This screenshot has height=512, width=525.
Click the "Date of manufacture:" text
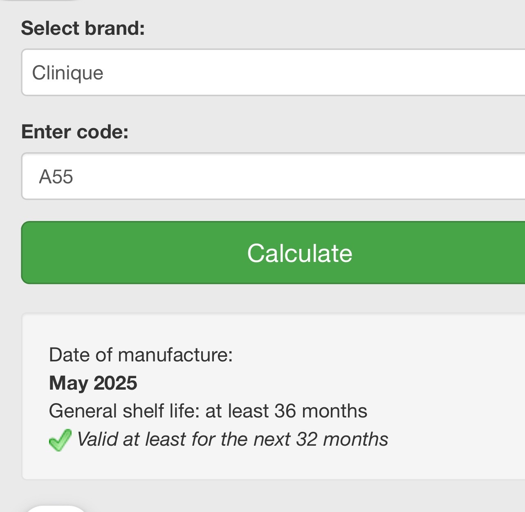141,355
